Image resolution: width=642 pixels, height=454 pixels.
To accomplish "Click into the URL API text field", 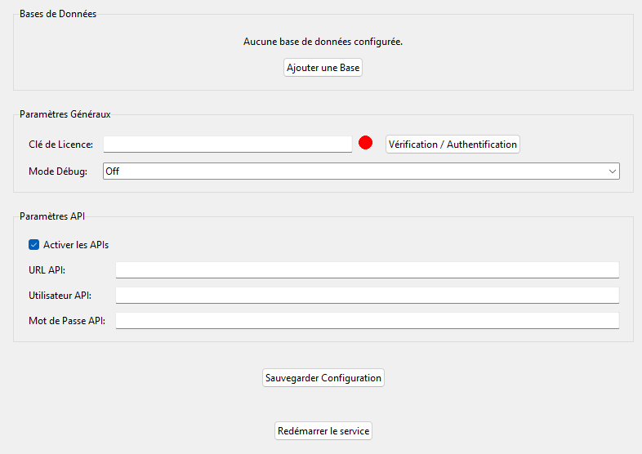I will pyautogui.click(x=367, y=270).
